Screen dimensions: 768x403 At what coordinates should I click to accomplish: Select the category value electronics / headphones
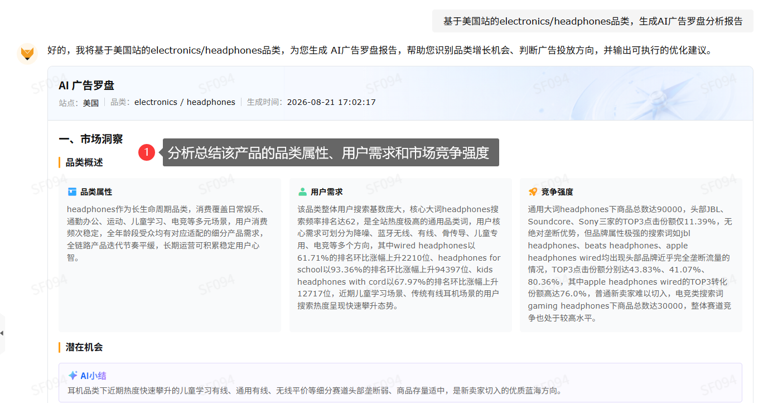click(x=185, y=102)
